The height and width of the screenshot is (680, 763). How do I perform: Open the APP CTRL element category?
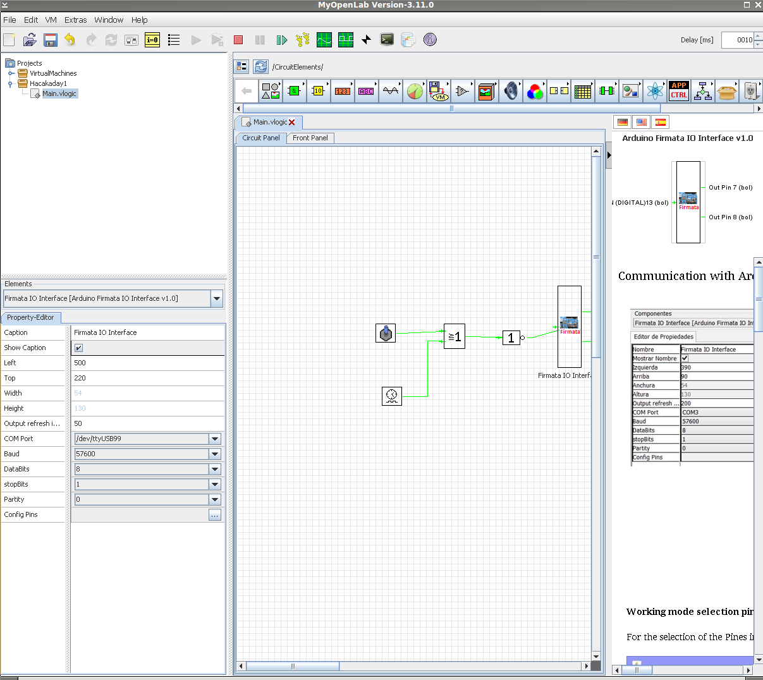point(679,90)
